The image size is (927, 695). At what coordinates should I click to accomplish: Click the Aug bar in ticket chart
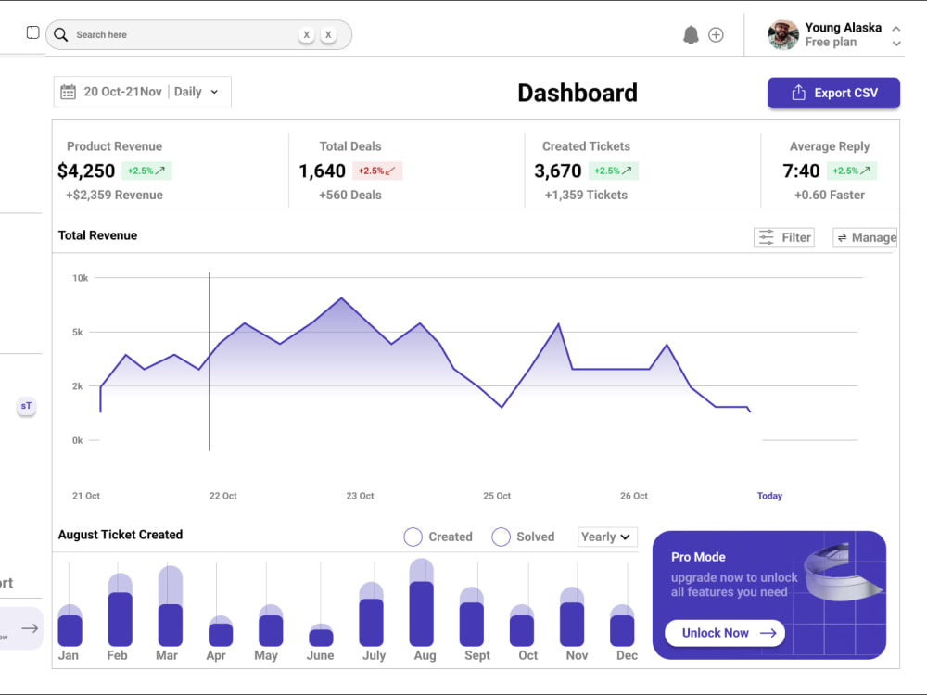tap(422, 602)
